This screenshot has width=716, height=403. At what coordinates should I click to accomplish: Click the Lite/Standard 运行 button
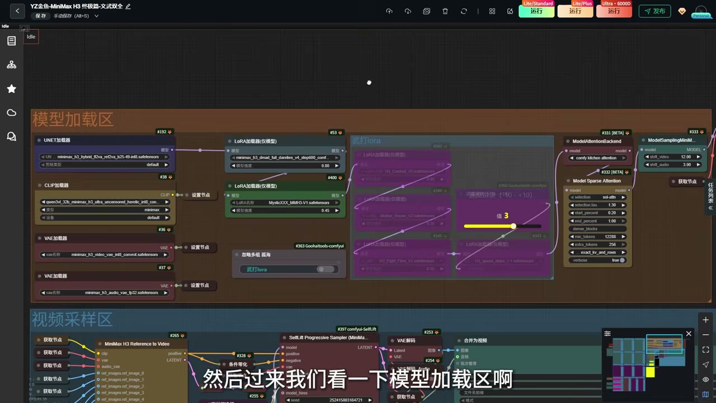pos(536,11)
